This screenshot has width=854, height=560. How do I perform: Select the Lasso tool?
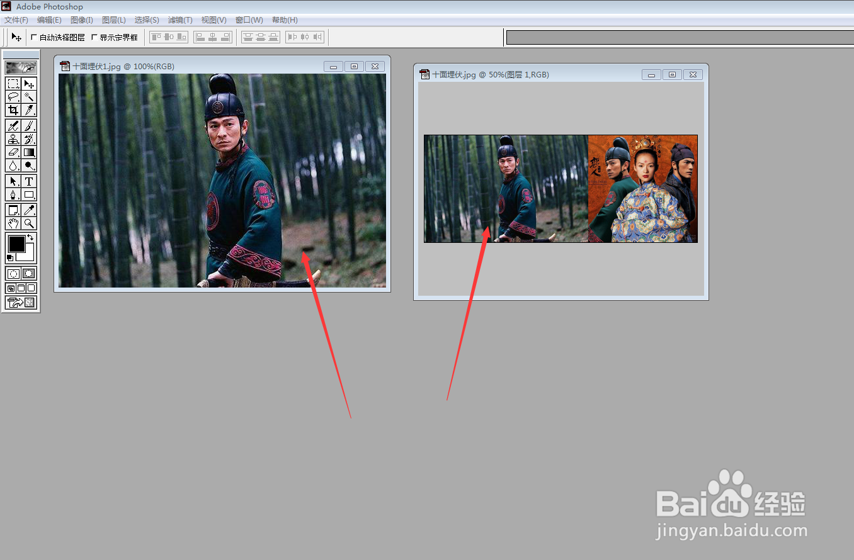(x=13, y=97)
